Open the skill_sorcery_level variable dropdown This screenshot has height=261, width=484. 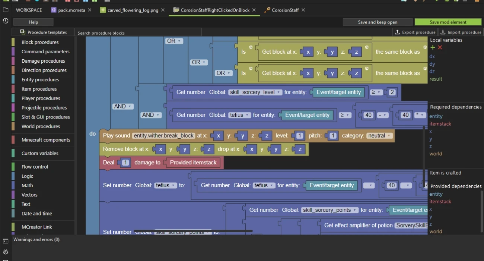coord(255,92)
